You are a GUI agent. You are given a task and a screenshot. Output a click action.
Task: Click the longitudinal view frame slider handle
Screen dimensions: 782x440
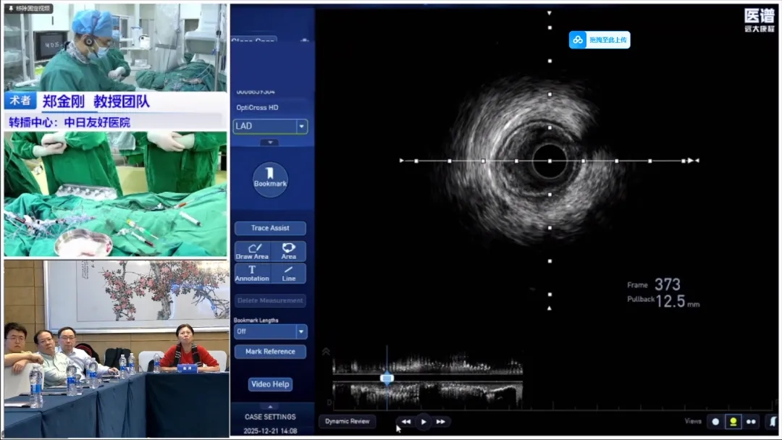[x=387, y=378]
